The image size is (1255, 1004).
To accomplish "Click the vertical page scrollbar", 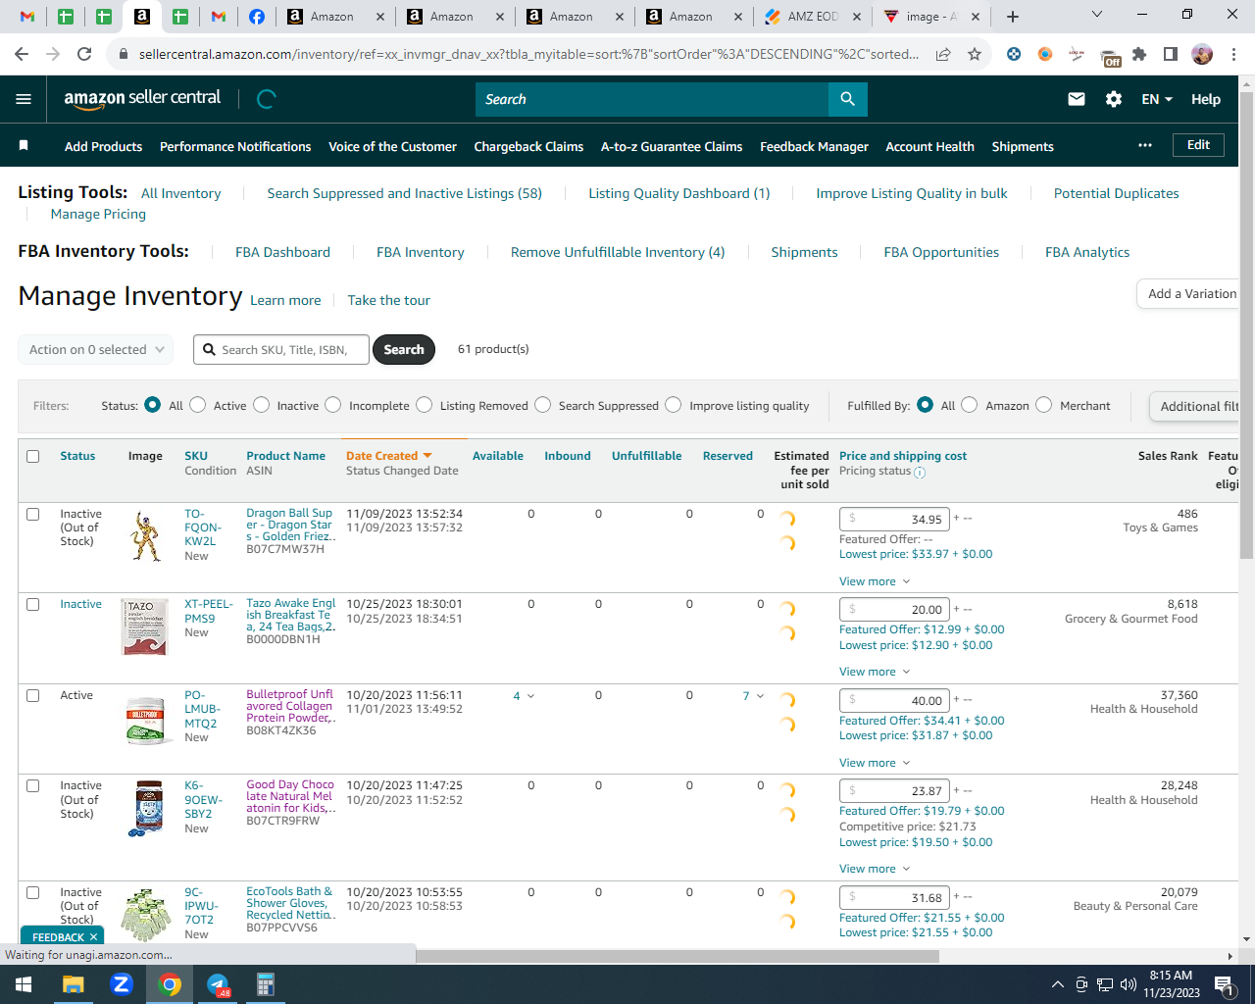I will point(1246,324).
